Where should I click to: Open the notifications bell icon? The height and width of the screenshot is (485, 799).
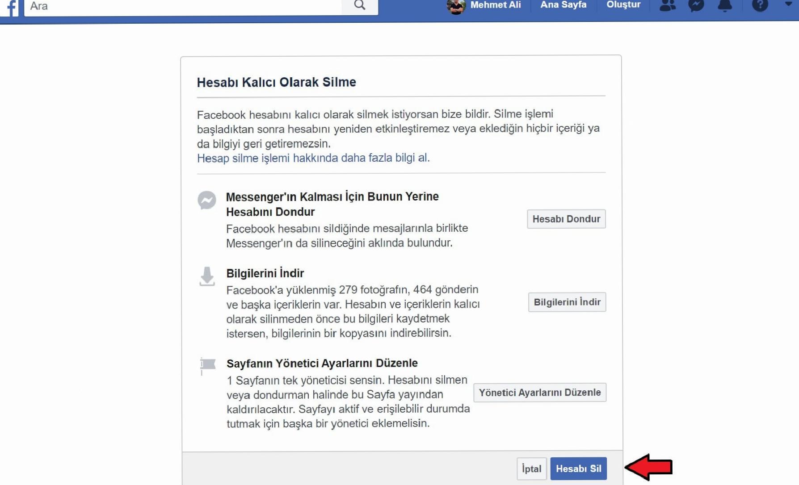coord(725,5)
